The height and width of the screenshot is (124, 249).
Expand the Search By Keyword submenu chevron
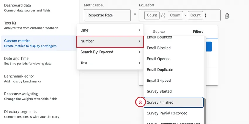[x=139, y=52]
